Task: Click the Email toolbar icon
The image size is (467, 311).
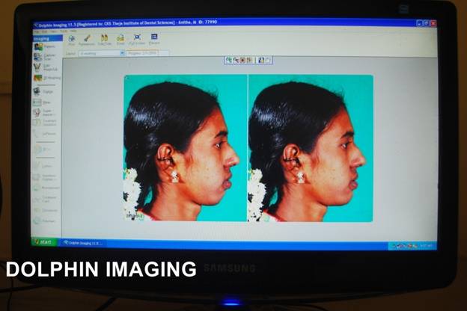Action: (120, 40)
